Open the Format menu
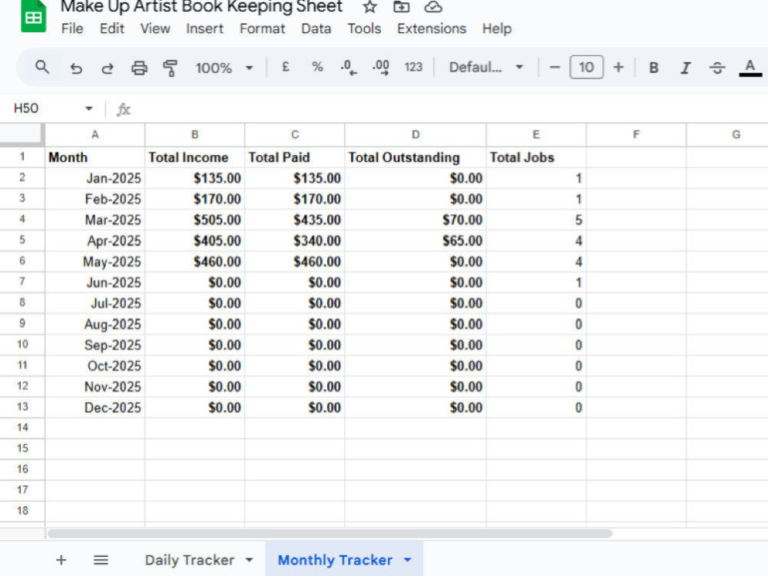This screenshot has width=768, height=576. (262, 28)
